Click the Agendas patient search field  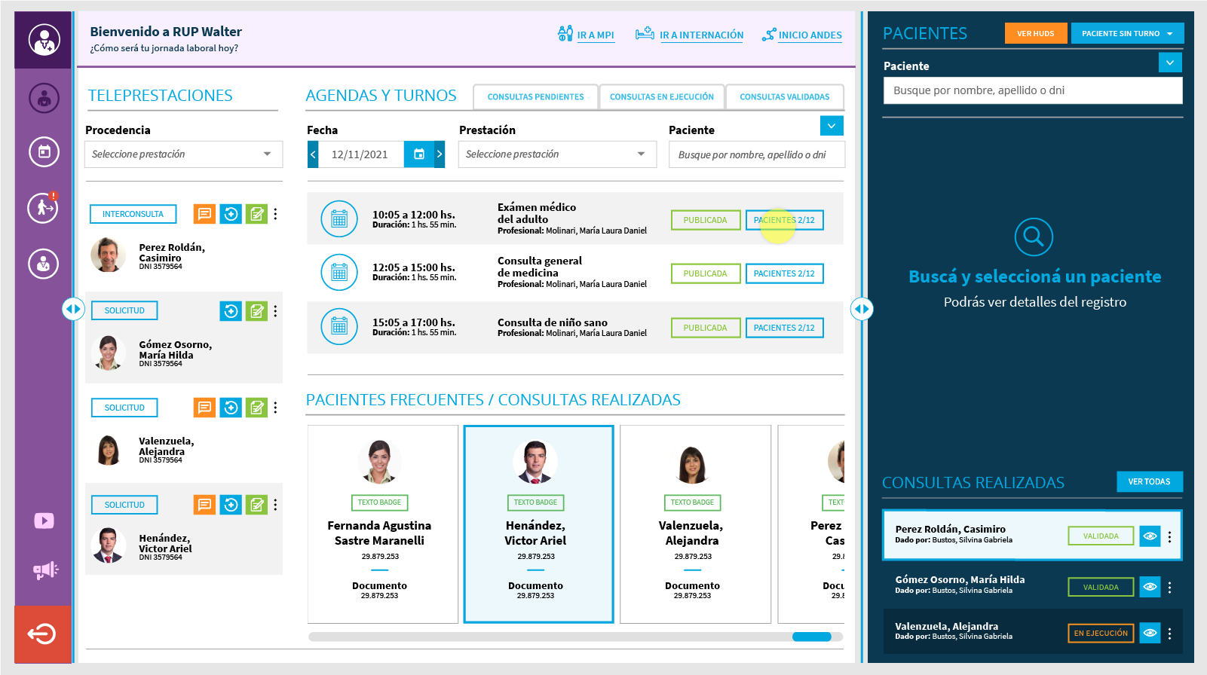pos(756,154)
